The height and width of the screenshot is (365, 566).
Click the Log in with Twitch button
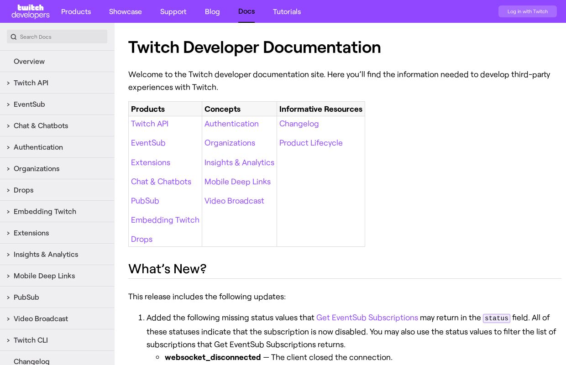[x=528, y=11]
